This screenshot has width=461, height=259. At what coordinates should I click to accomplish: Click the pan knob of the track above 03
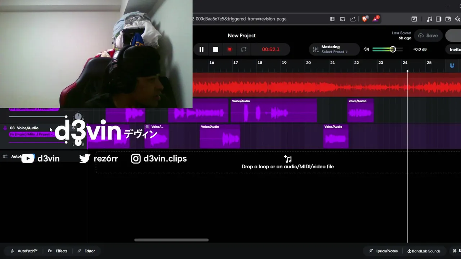pyautogui.click(x=78, y=117)
